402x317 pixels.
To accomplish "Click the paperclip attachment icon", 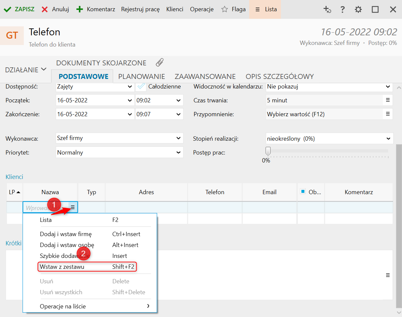I will 160,62.
